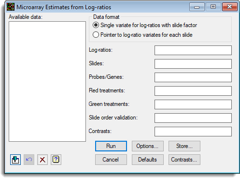The image size is (240, 178).
Task: Click the microarray icon in the title bar
Action: point(11,7)
